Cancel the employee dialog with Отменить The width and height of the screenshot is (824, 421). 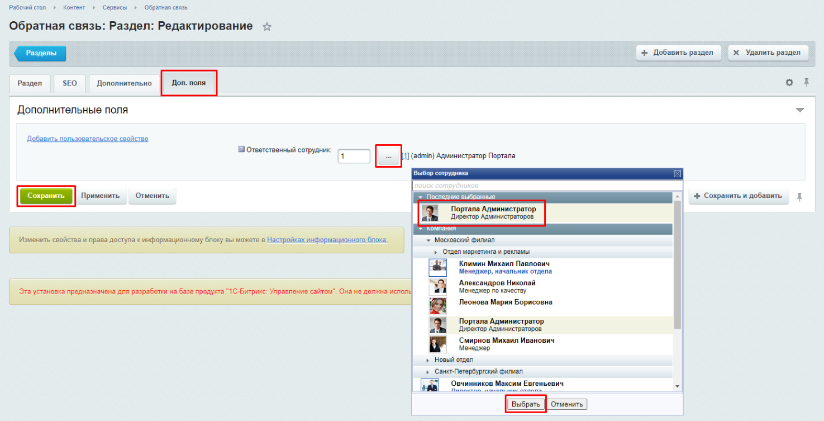(x=566, y=404)
